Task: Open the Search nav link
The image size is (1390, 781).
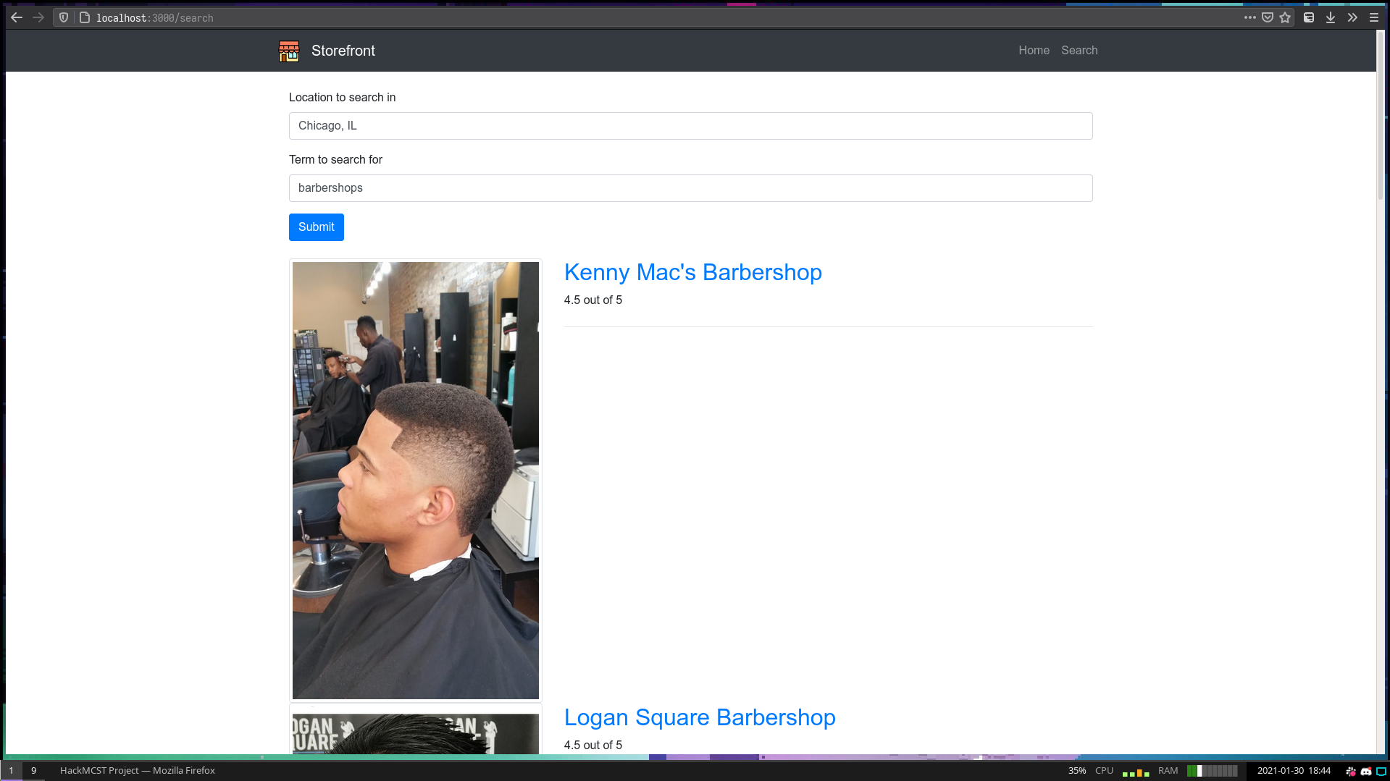Action: [x=1079, y=50]
